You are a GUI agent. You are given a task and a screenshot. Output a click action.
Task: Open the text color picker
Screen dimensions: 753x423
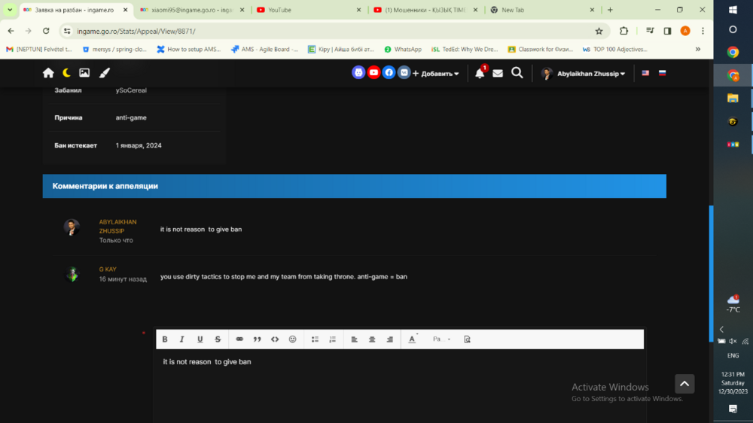point(412,339)
